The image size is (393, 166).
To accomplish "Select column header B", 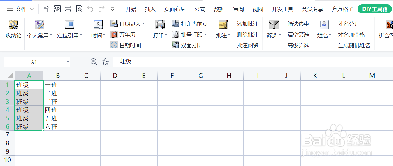I will pos(58,76).
